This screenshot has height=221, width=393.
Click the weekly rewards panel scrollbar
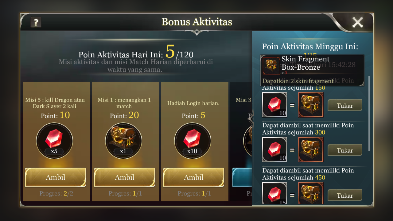click(x=369, y=114)
